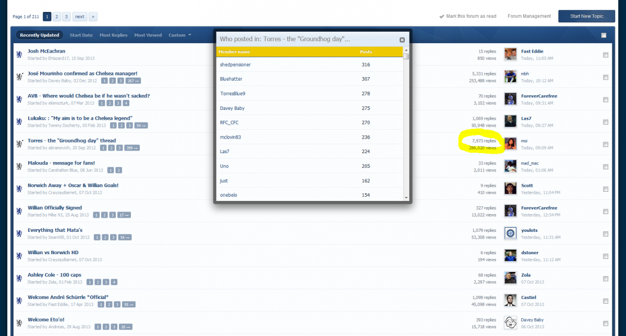The width and height of the screenshot is (626, 336).
Task: Mark this forum as read
Action: (x=468, y=16)
